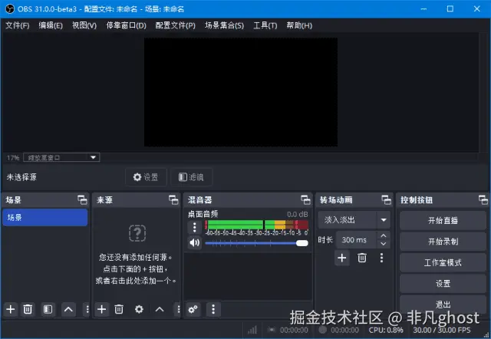491x339 pixels.
Task: Undock the 控制按钮 panel
Action: [x=483, y=199]
